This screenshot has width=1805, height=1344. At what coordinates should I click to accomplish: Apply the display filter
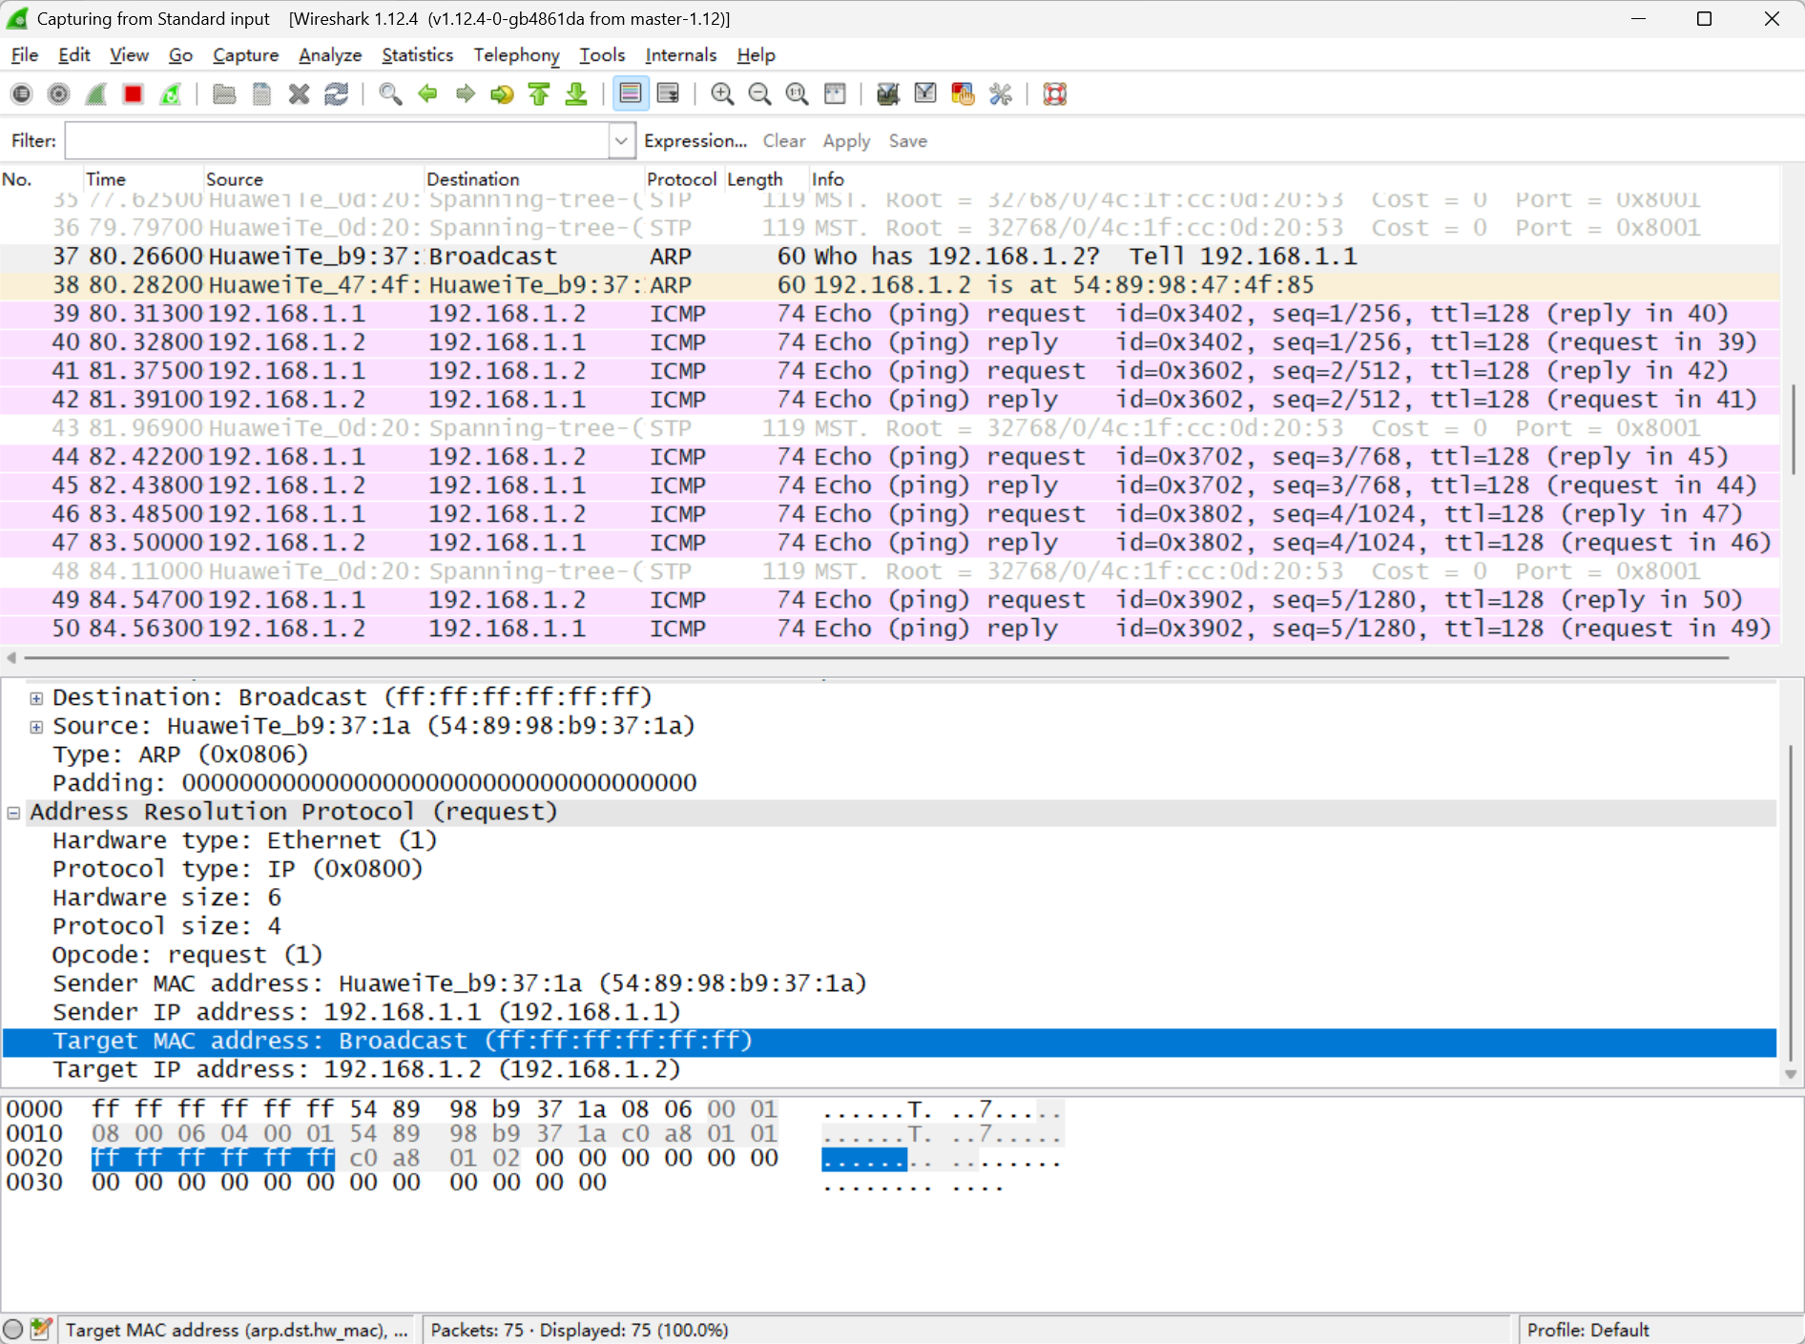coord(846,141)
